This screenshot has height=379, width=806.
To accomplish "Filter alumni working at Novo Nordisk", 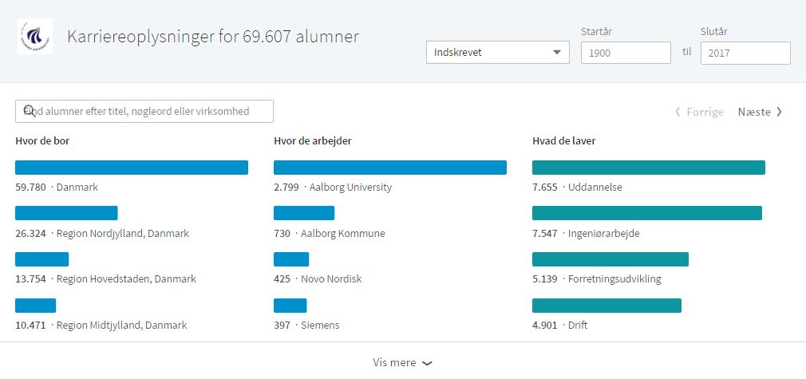I will click(x=291, y=259).
